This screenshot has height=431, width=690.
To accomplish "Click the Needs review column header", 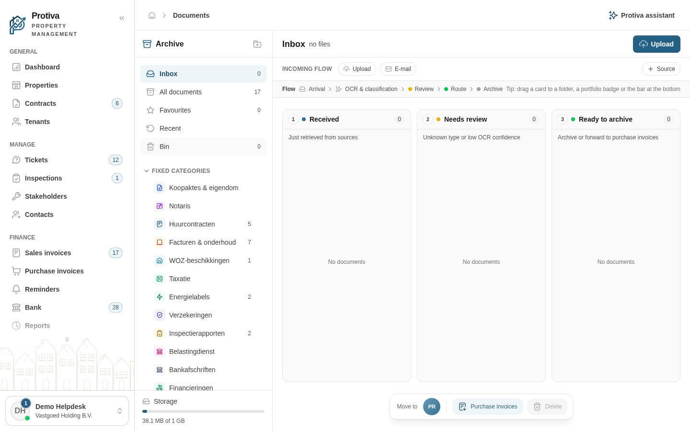I will [481, 119].
